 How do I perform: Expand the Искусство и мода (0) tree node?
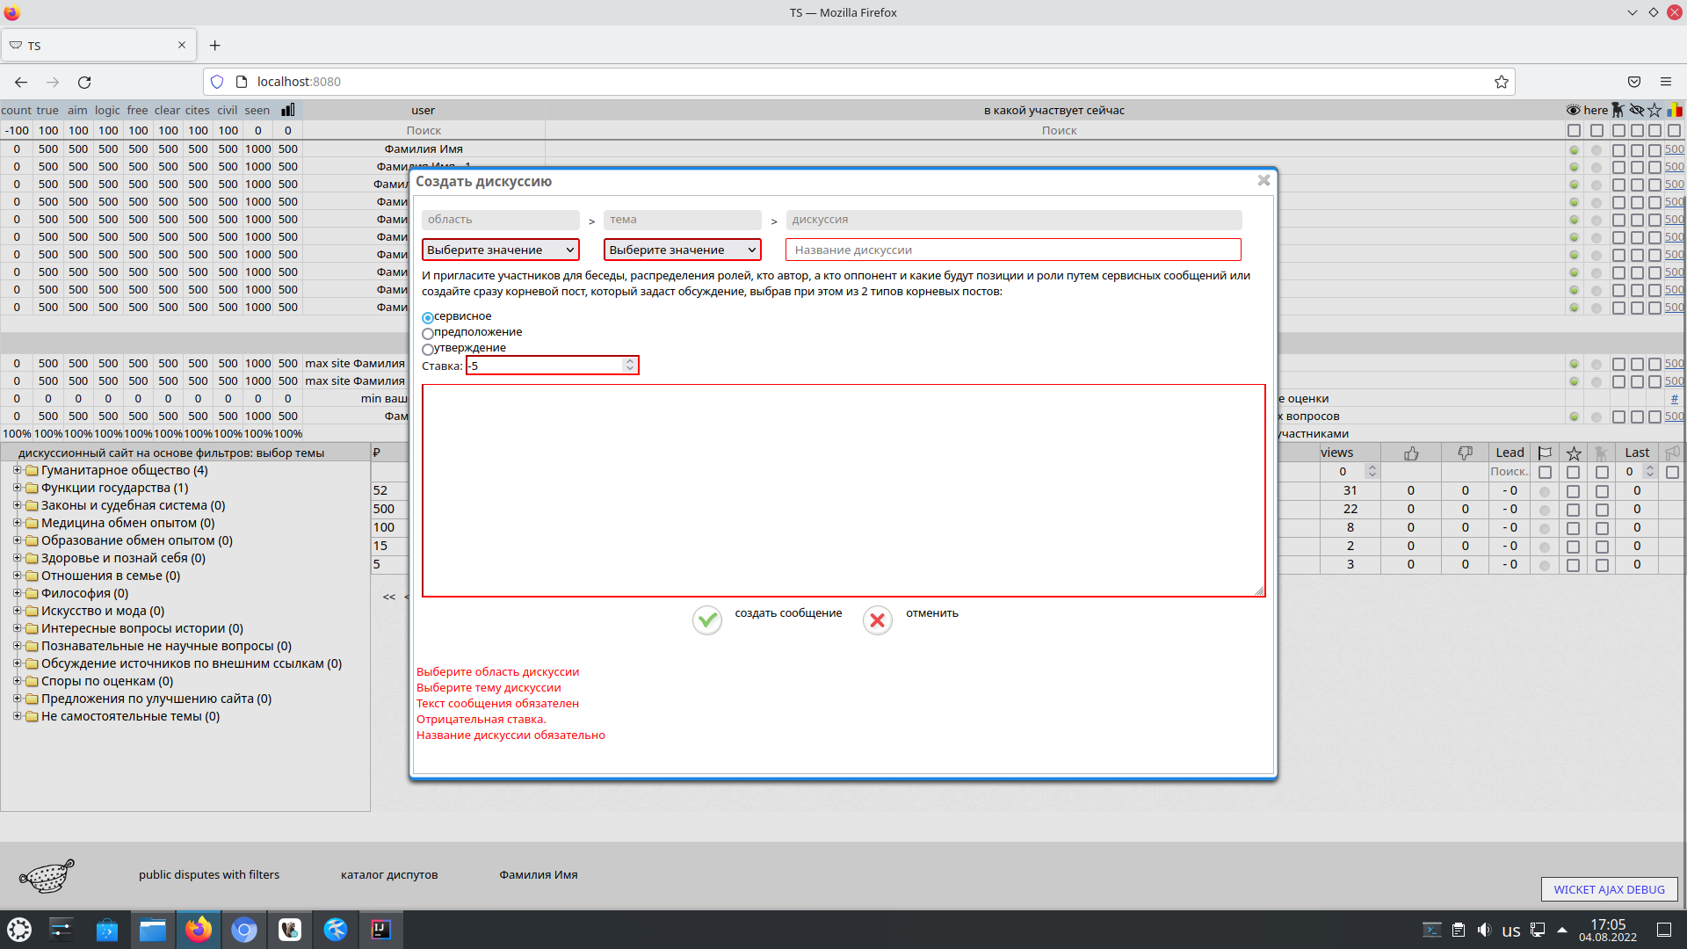coord(17,611)
